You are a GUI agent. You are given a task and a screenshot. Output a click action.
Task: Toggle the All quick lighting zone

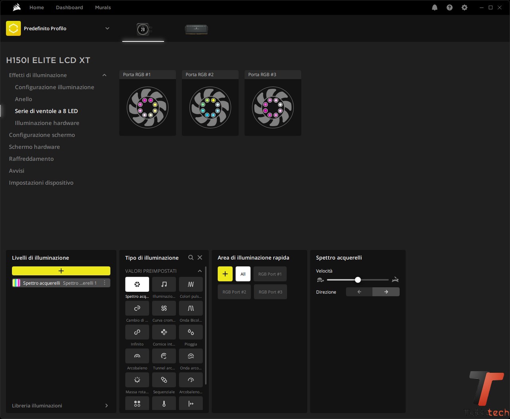(243, 274)
